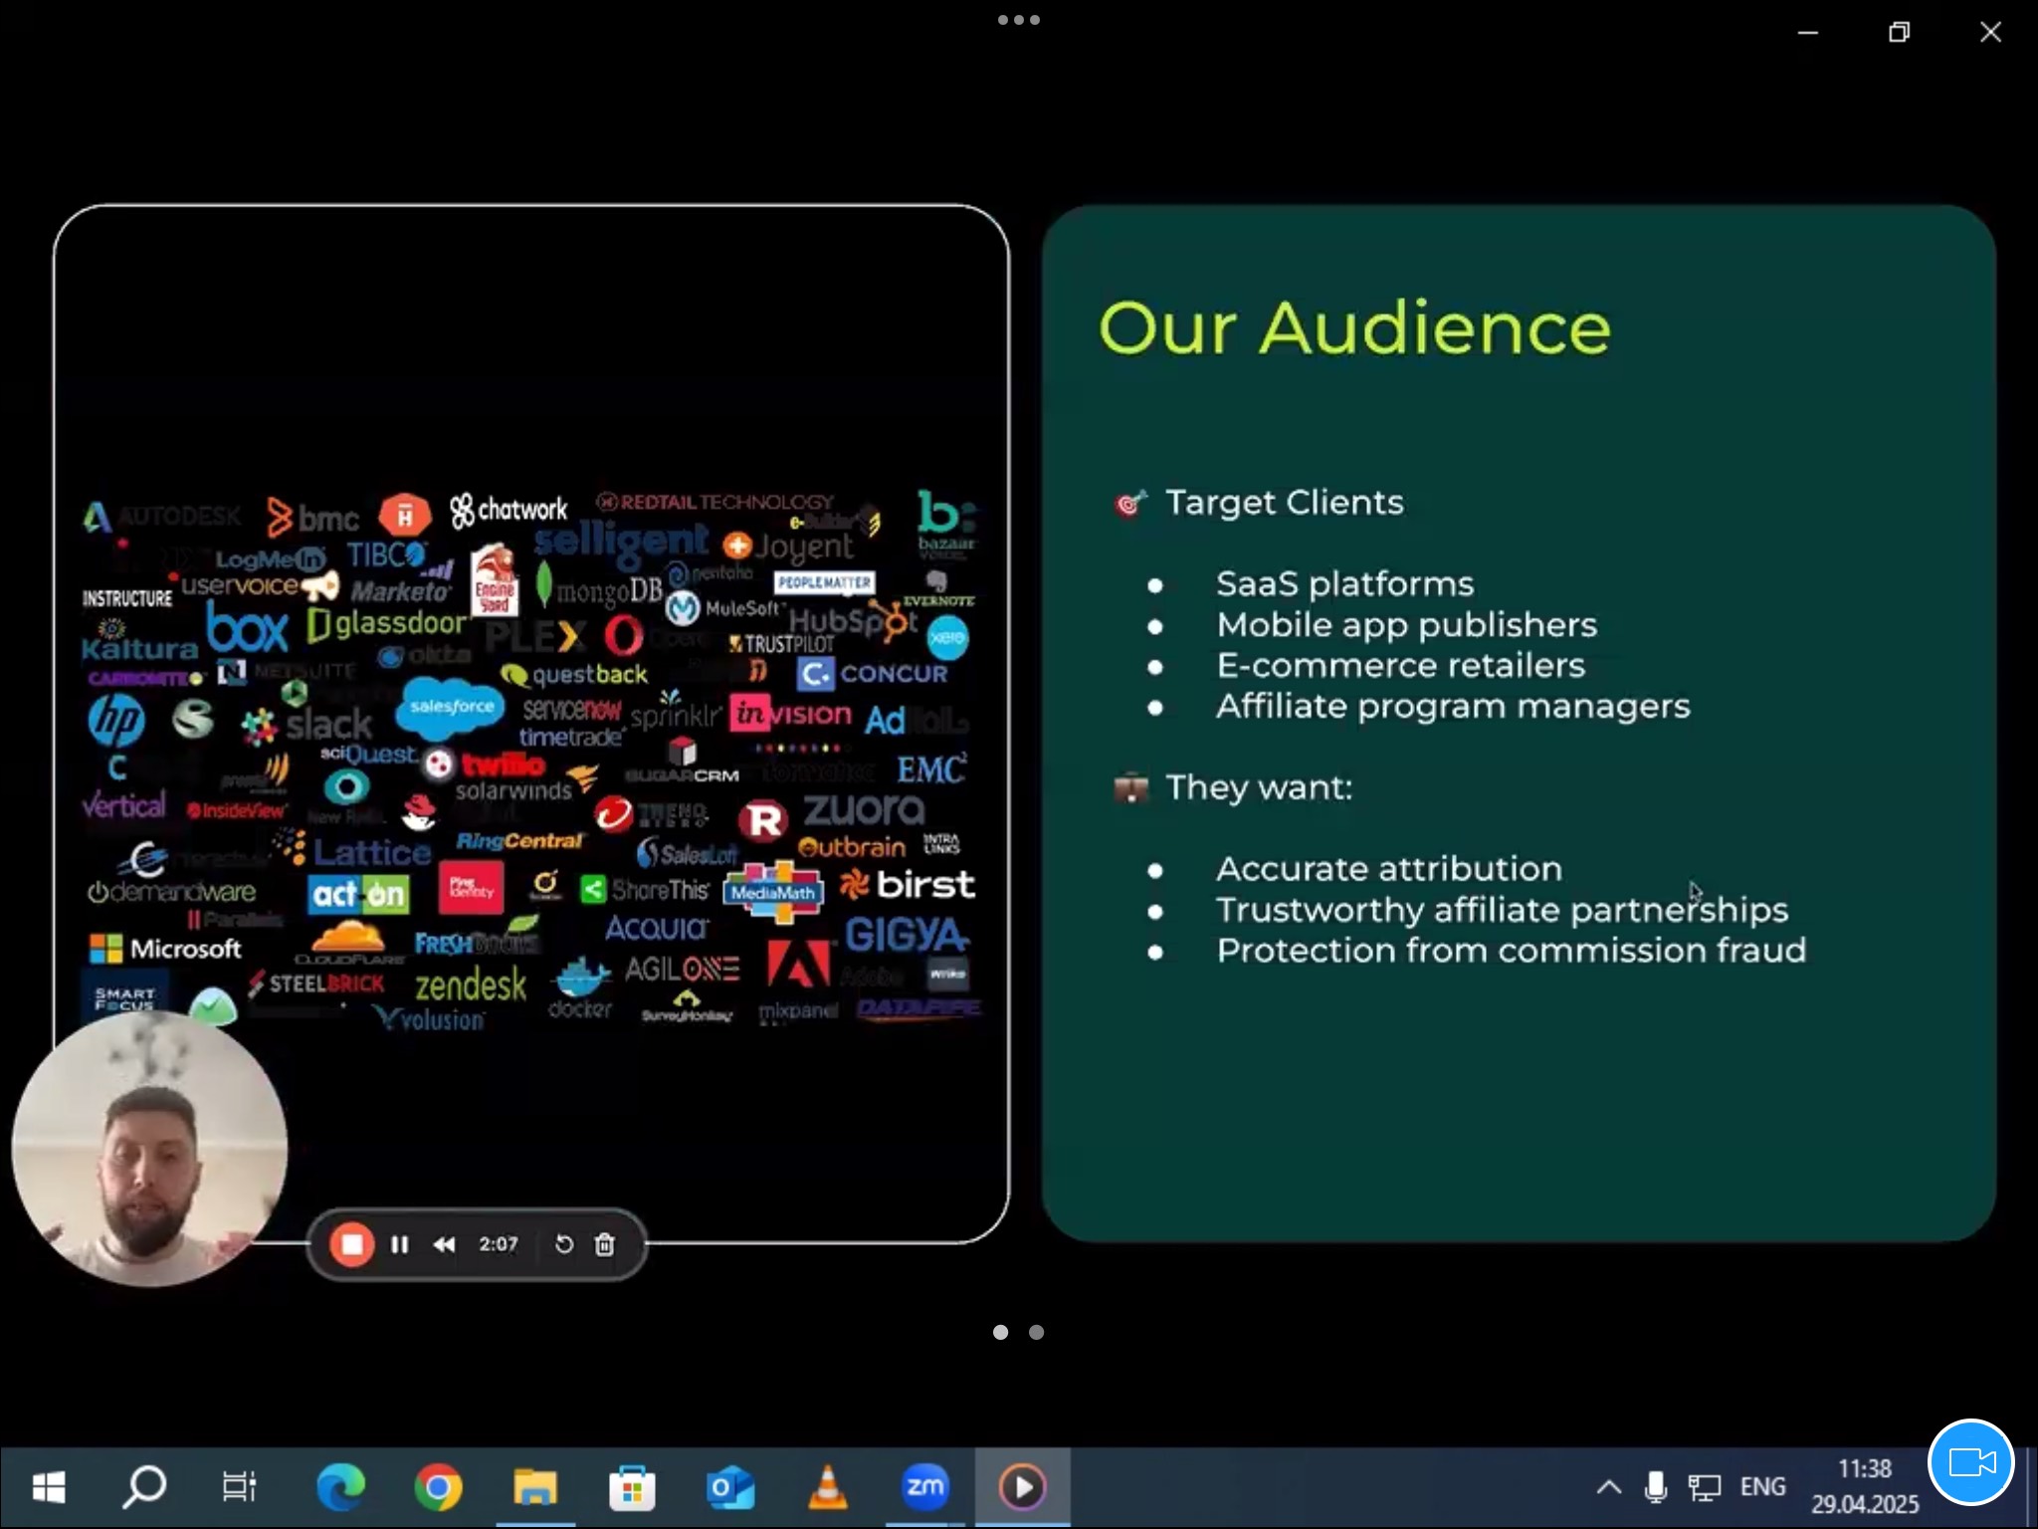Click the slack logo in the collage

point(307,725)
